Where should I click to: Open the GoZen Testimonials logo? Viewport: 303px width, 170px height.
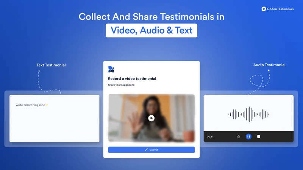point(278,9)
